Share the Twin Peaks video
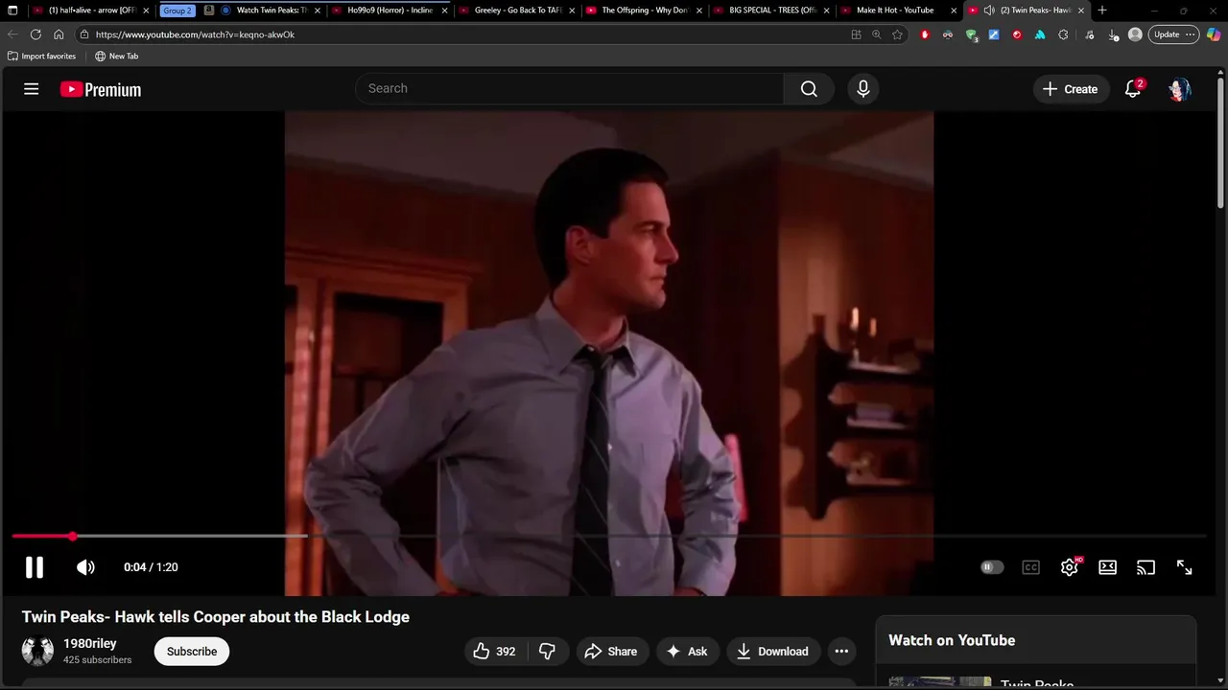Image resolution: width=1228 pixels, height=690 pixels. pos(611,652)
